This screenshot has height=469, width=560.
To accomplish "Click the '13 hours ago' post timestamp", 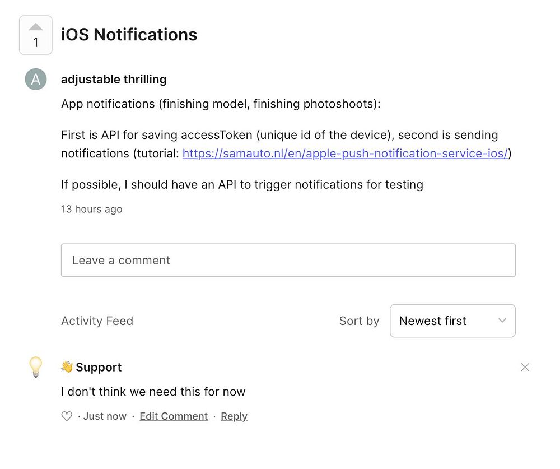I will 91,209.
